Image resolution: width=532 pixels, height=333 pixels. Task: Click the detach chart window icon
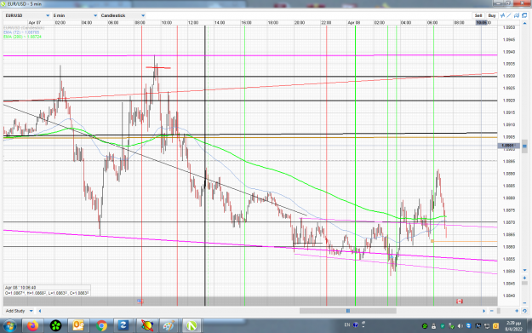(524, 15)
